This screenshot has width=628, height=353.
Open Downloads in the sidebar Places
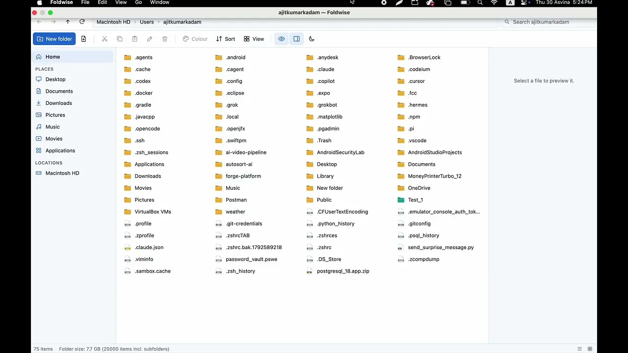pyautogui.click(x=73, y=103)
